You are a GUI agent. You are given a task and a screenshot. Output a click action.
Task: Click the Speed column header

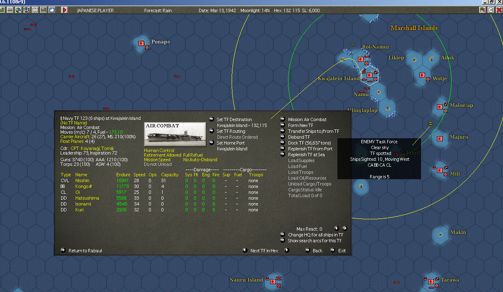coord(139,175)
